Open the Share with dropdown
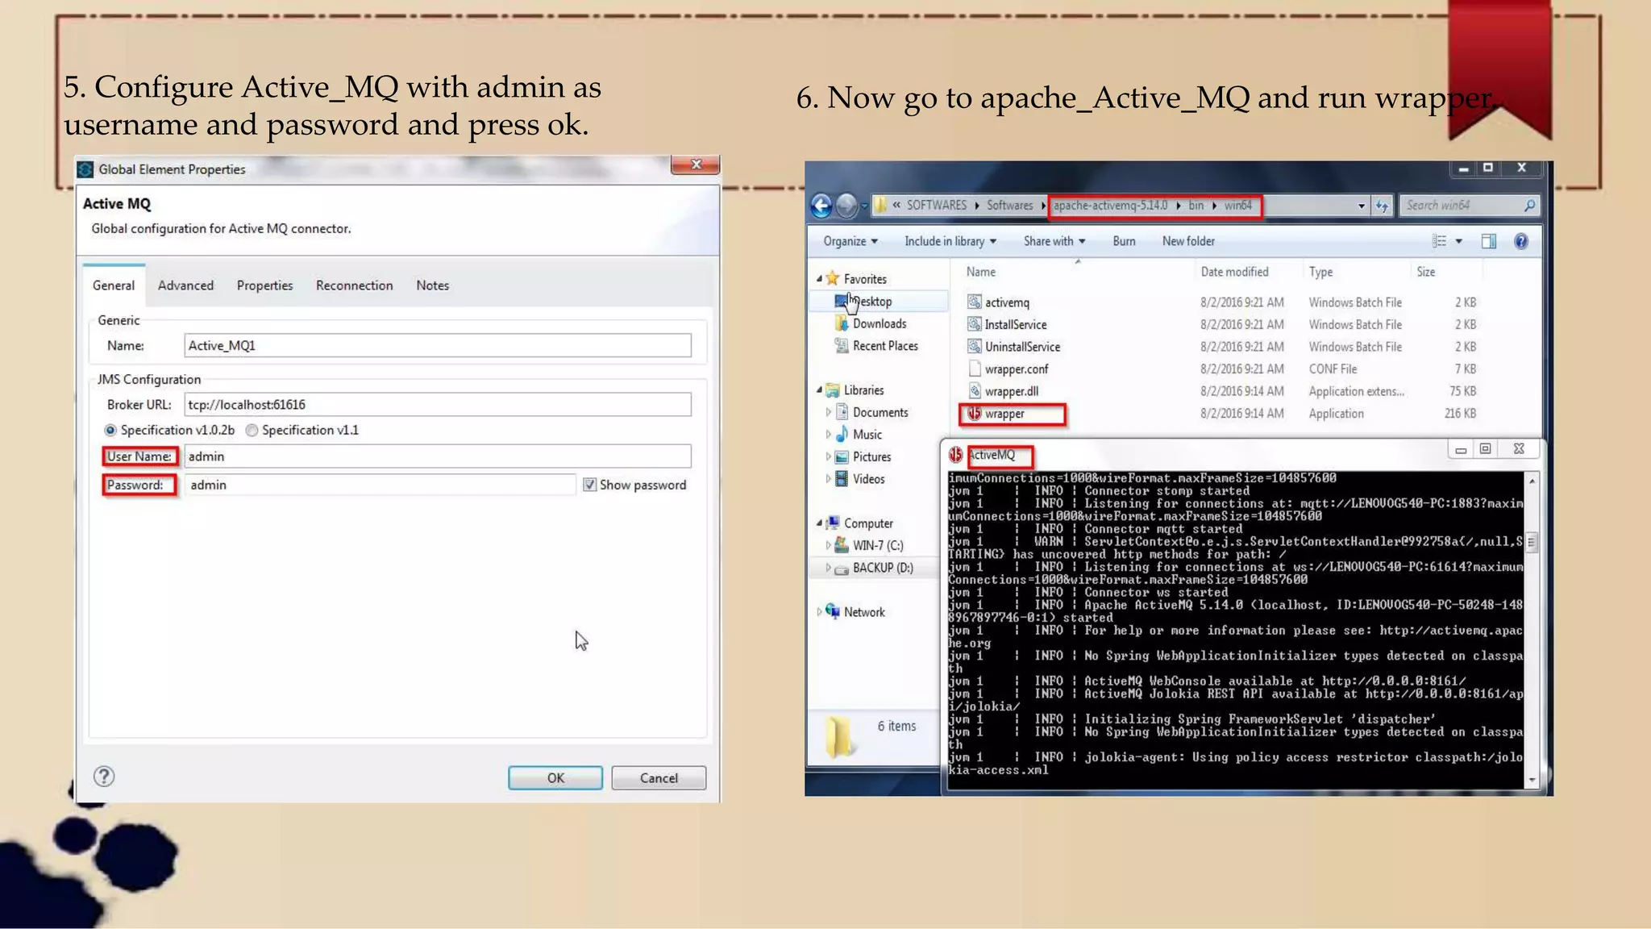The height and width of the screenshot is (929, 1651). [1054, 241]
